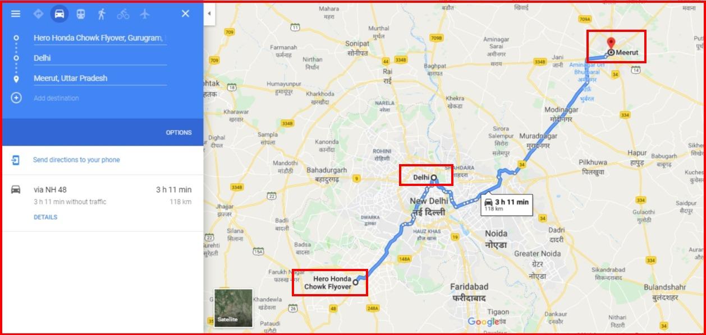Viewport: 706px width, 335px height.
Task: Edit Hero Honda Chowk Flyover starting point
Action: click(x=100, y=38)
